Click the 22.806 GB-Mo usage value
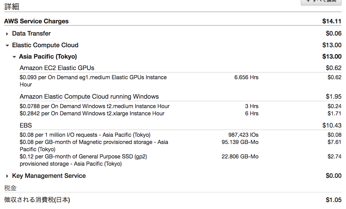This screenshot has width=346, height=209. click(240, 157)
